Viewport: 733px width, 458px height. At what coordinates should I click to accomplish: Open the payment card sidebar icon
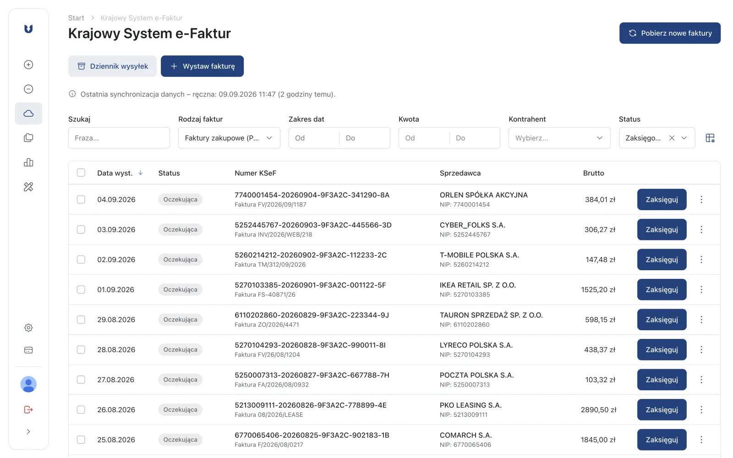pos(28,350)
